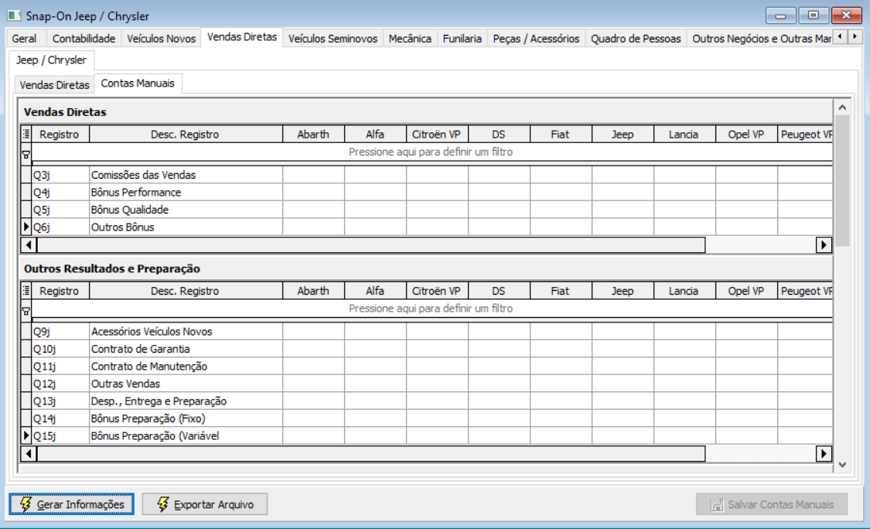Click DS column header in Vendas Diretas grid
Image resolution: width=870 pixels, height=529 pixels.
coord(499,134)
